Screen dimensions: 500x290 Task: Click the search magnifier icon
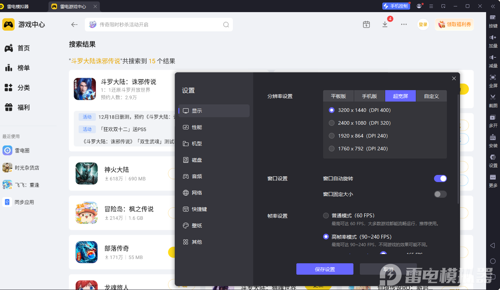(x=226, y=25)
